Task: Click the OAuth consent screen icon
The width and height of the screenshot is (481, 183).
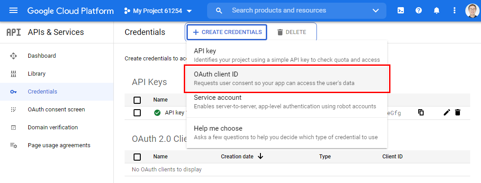Action: tap(13, 109)
